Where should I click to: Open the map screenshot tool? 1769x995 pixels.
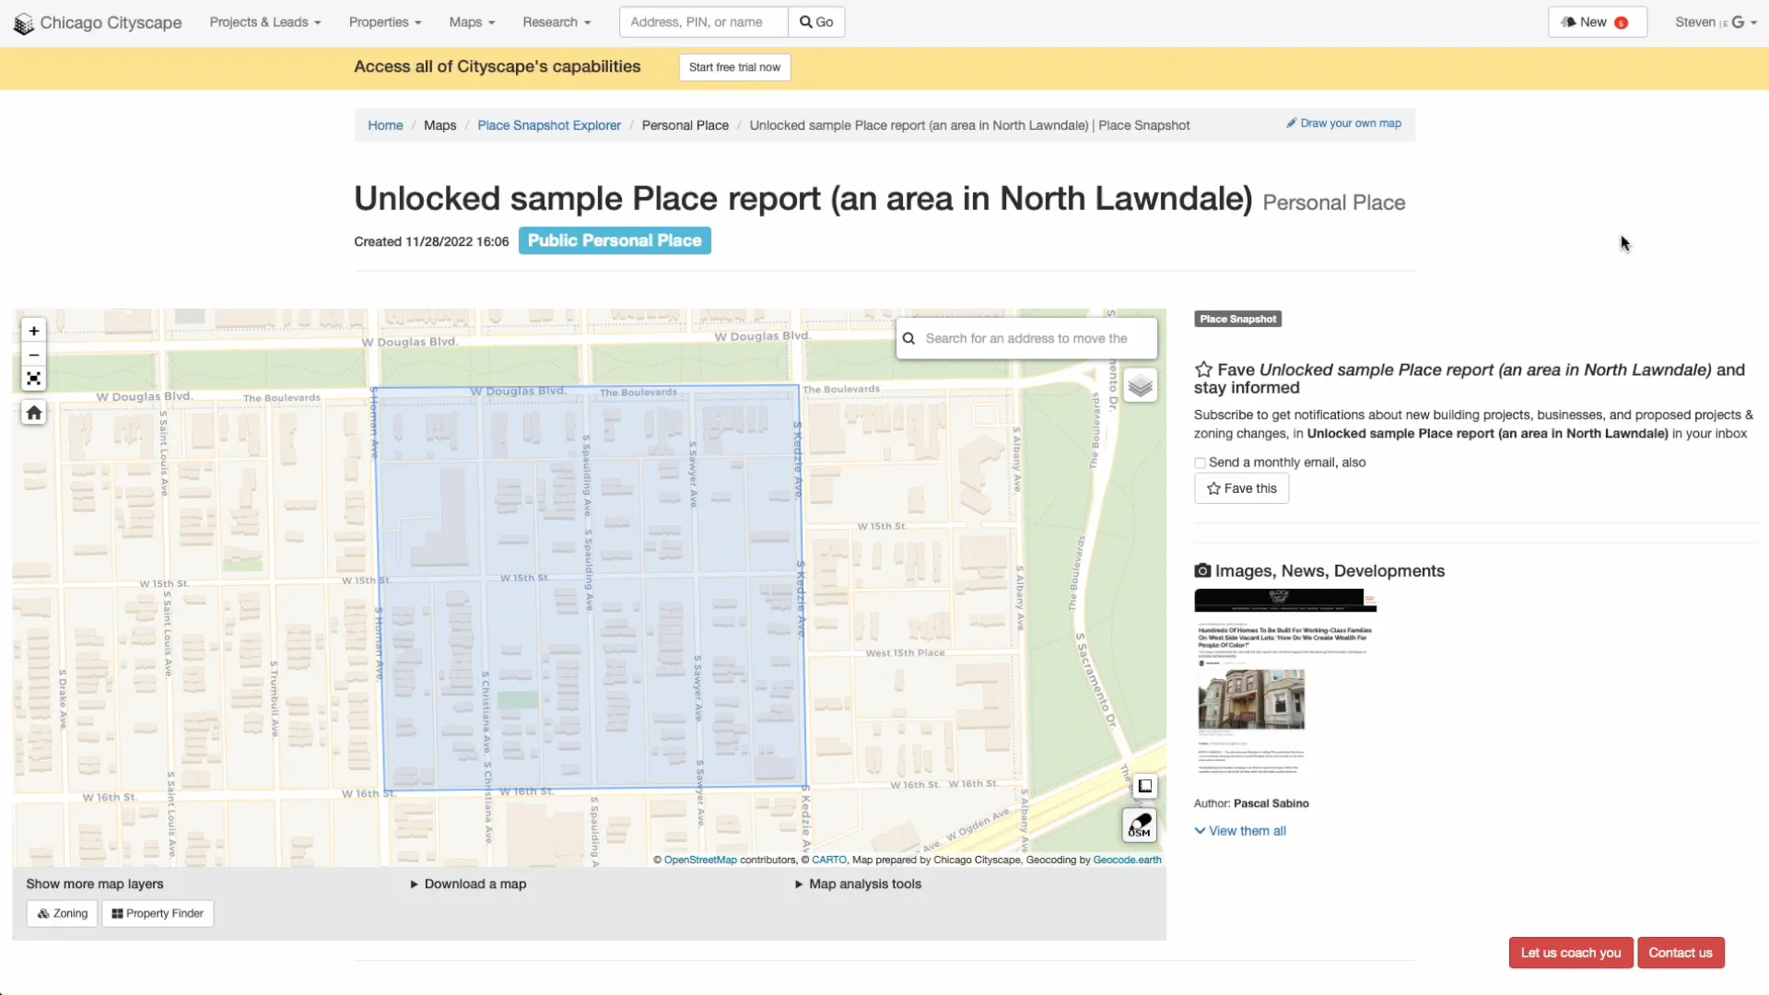coord(1144,785)
